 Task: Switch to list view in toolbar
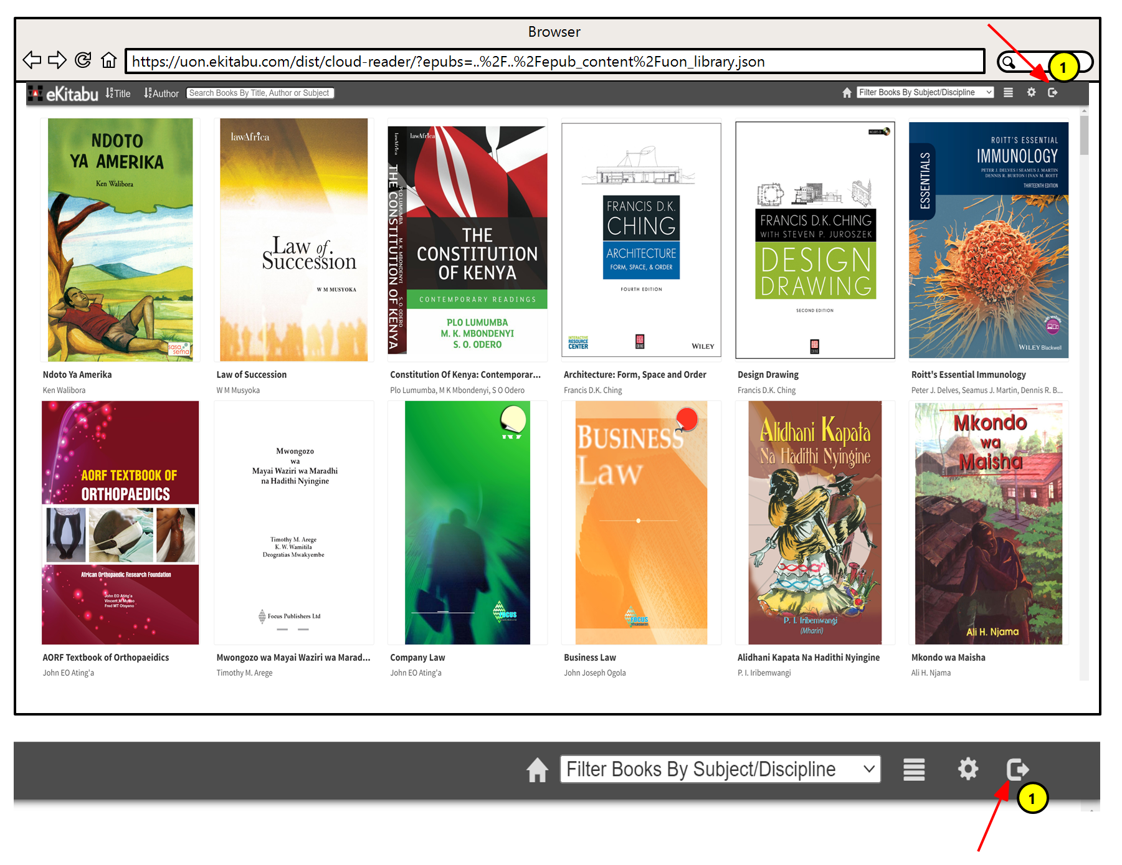[x=1008, y=93]
